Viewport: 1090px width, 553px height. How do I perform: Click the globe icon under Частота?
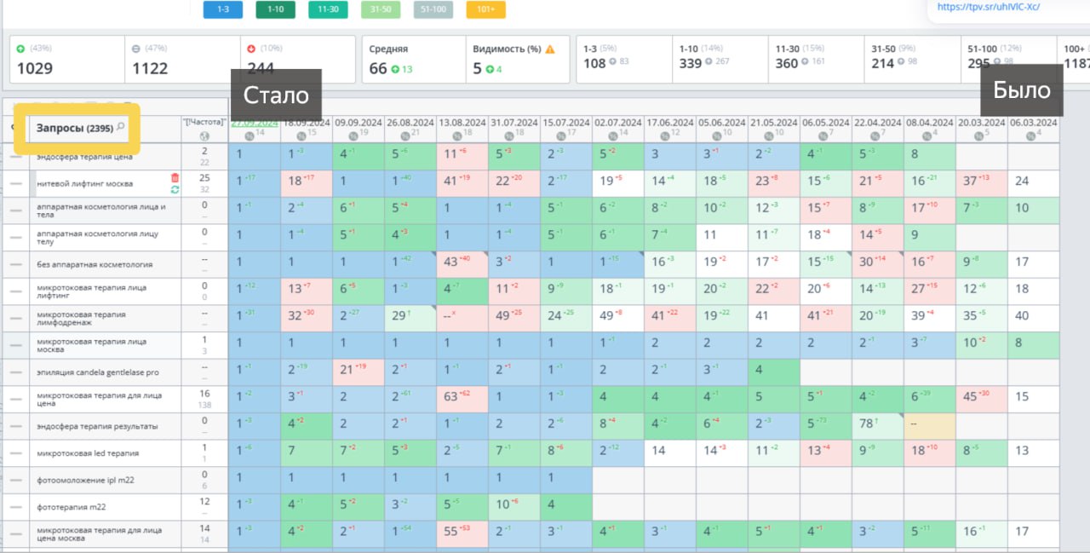(x=204, y=135)
